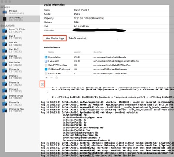174x157 pixels.
Task: Click the Version column header
Action: coord(77,52)
